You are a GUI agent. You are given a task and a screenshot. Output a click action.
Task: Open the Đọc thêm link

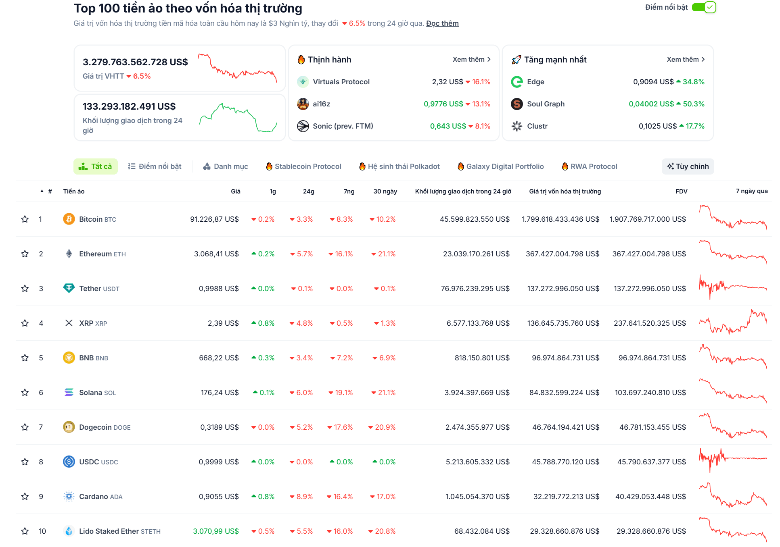click(x=442, y=23)
